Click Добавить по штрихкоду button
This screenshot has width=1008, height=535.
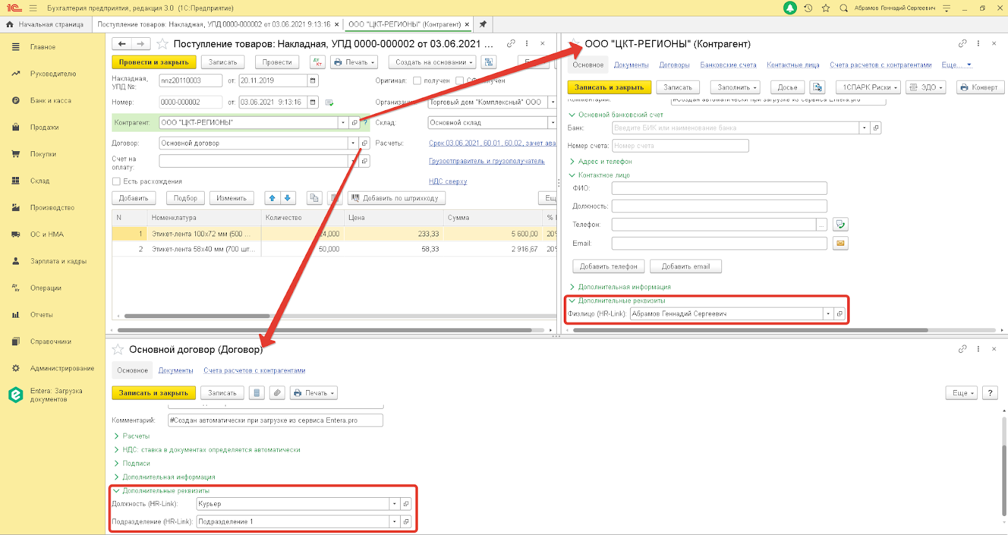[x=396, y=198]
